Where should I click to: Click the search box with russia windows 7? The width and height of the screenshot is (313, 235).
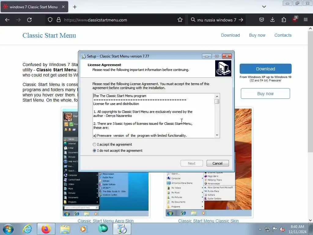coord(217,20)
